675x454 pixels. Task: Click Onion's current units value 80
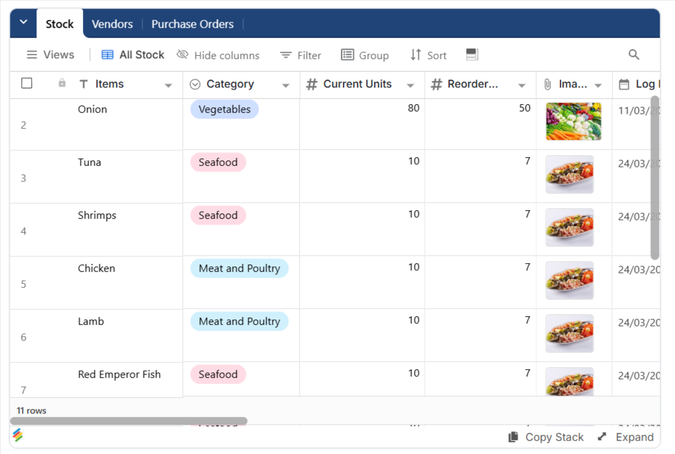413,108
